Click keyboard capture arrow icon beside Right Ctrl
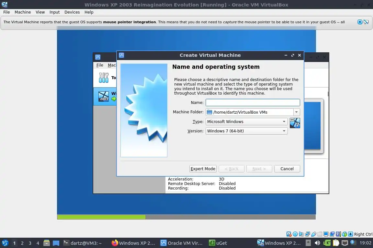373x248 pixels. click(x=350, y=234)
